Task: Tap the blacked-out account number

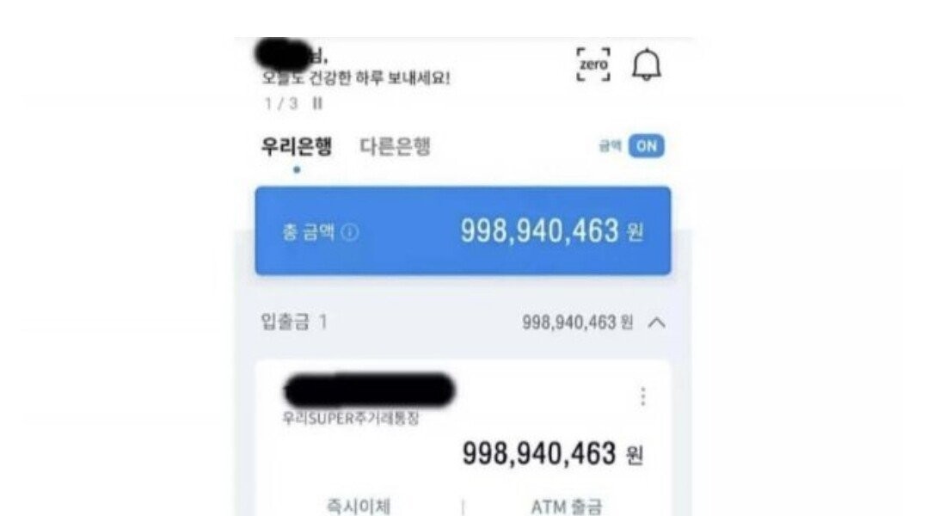Action: coord(370,390)
